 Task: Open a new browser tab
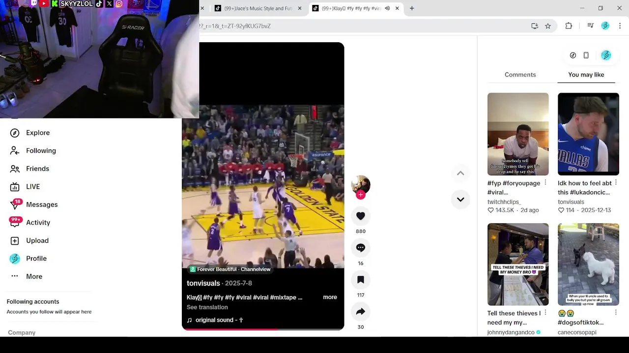coord(412,8)
